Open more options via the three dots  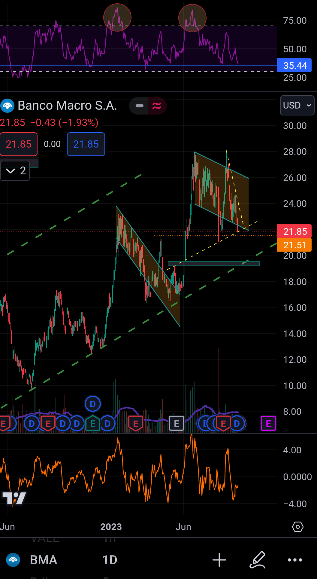click(295, 560)
